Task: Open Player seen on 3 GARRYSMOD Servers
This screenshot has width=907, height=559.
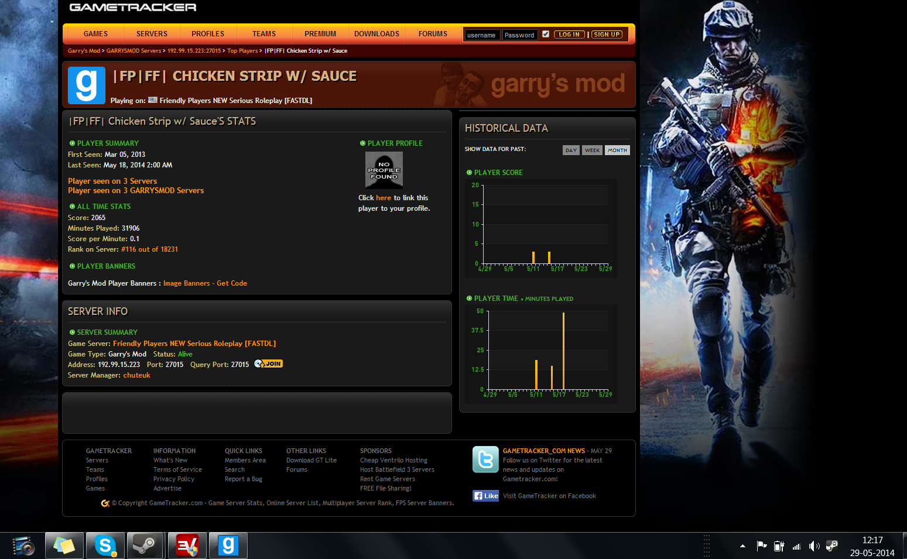Action: [x=136, y=191]
